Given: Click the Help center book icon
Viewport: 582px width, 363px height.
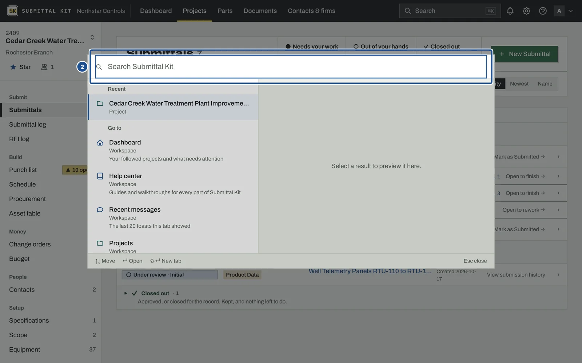Looking at the screenshot, I should tap(100, 176).
